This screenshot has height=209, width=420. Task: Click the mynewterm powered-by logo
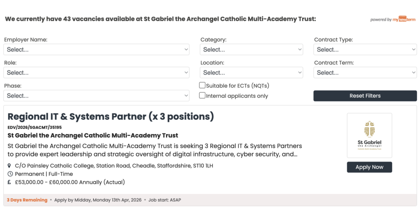393,19
